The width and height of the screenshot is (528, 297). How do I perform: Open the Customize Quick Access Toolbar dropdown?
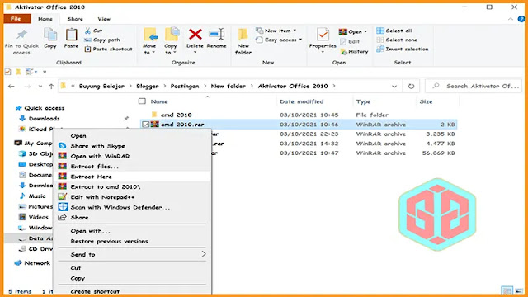(x=45, y=72)
